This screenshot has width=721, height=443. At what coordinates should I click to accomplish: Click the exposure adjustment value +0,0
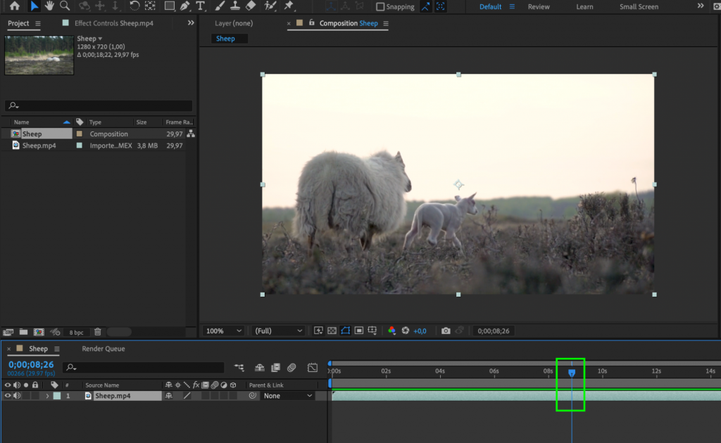tap(420, 330)
